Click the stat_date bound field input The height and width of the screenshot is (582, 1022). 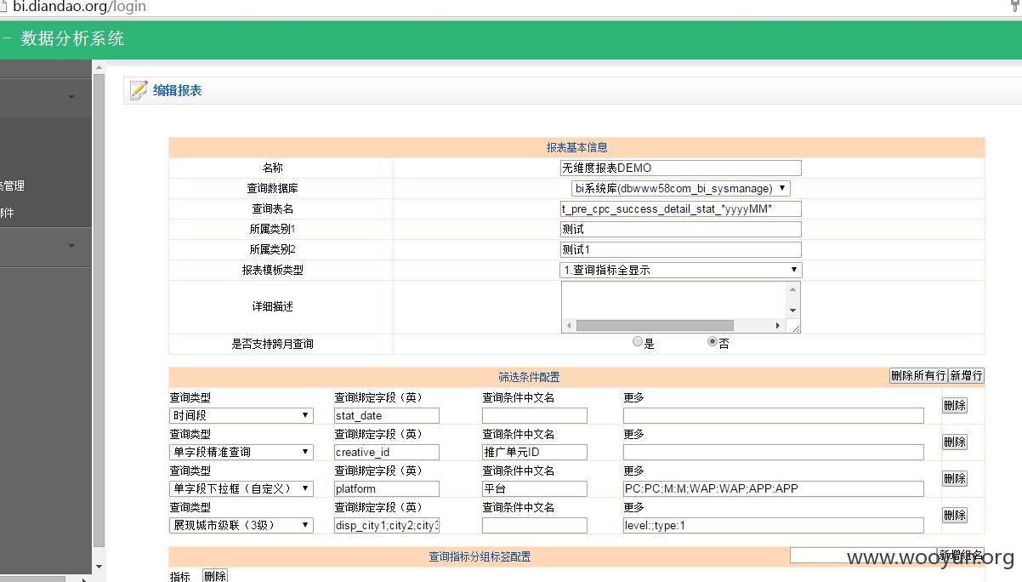pos(387,415)
